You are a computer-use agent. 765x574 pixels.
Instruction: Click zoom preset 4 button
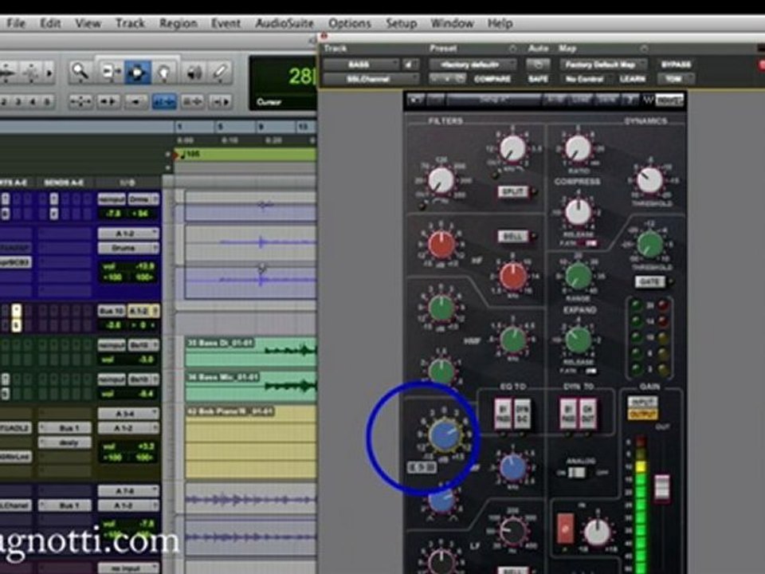33,101
